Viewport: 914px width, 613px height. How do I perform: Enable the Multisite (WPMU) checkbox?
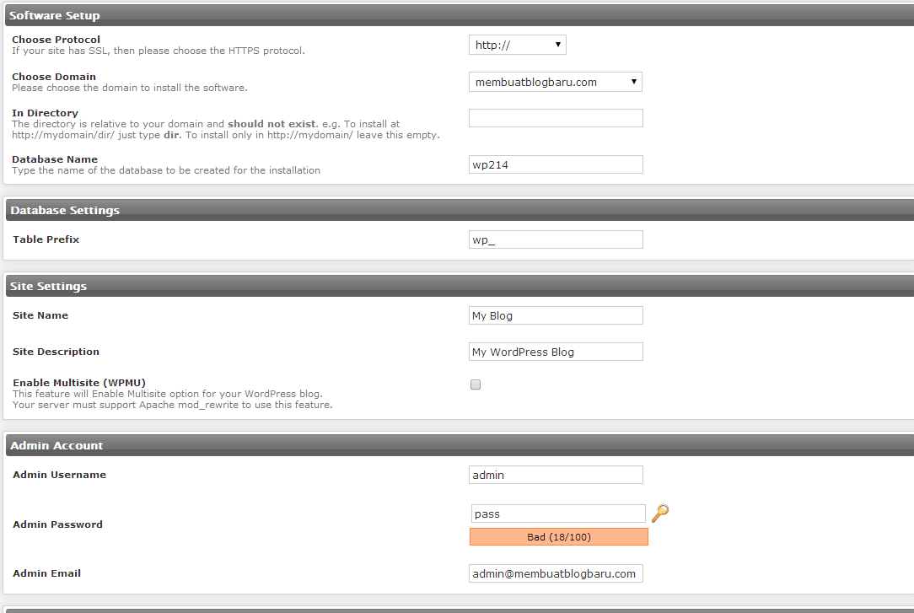476,384
